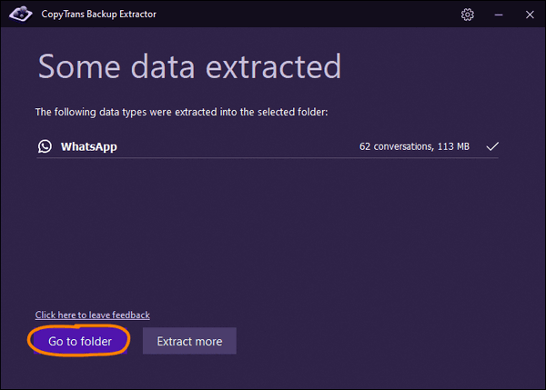Click the WhatsApp icon in the extracted list
Screen dimensions: 546x390
(45, 146)
